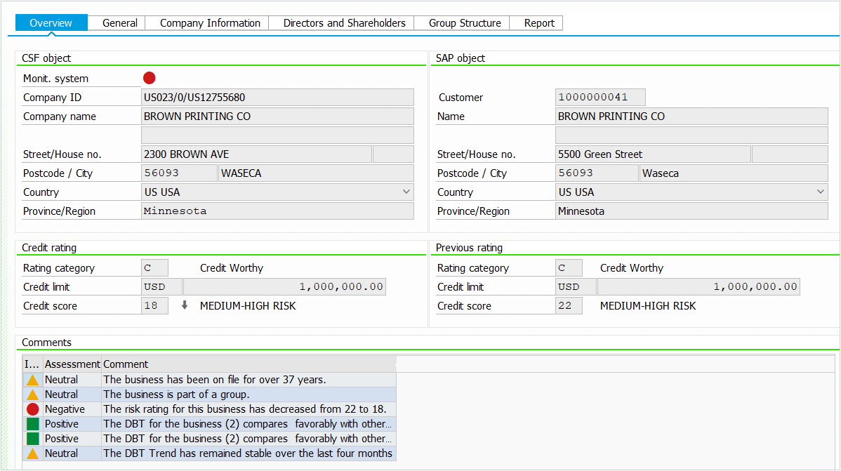This screenshot has width=841, height=471.
Task: Click the warning triangle for group comment
Action: click(32, 394)
